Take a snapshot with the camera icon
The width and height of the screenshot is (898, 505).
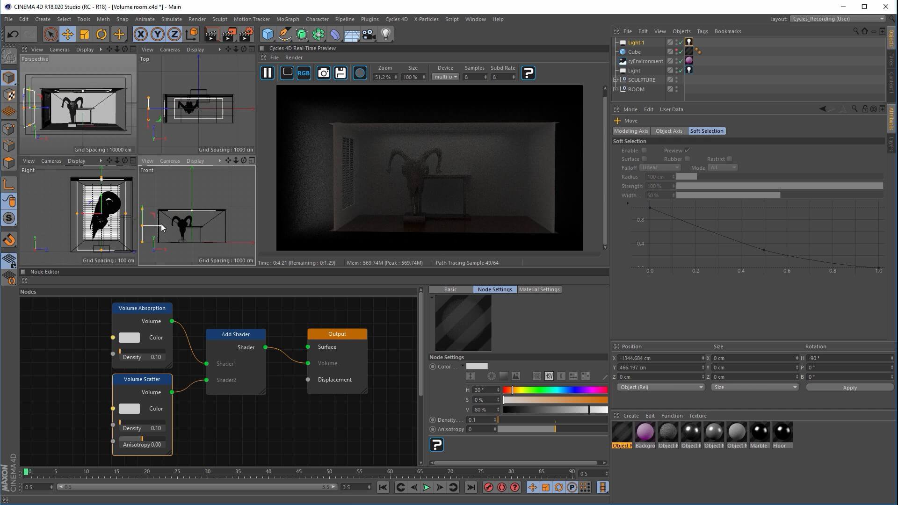tap(323, 73)
